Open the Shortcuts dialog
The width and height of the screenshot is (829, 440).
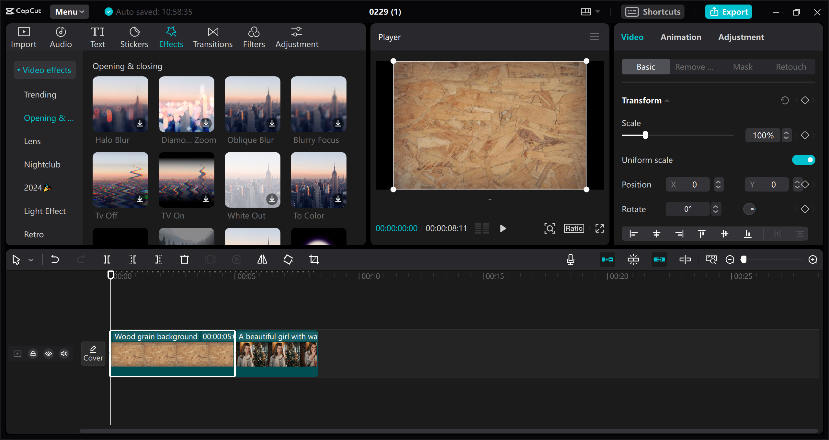tap(653, 11)
